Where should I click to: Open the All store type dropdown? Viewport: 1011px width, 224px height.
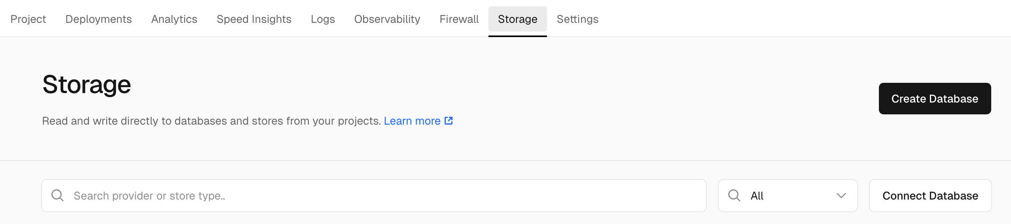(x=788, y=196)
